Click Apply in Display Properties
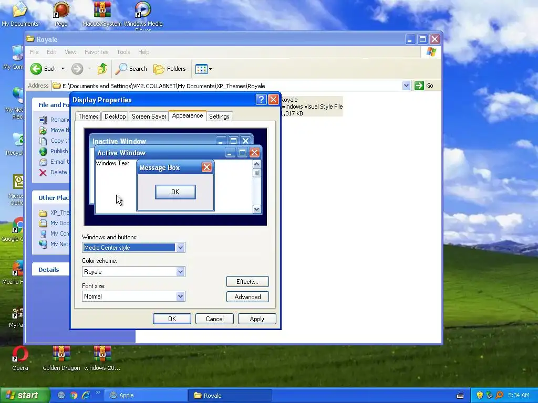The width and height of the screenshot is (538, 403). click(256, 319)
